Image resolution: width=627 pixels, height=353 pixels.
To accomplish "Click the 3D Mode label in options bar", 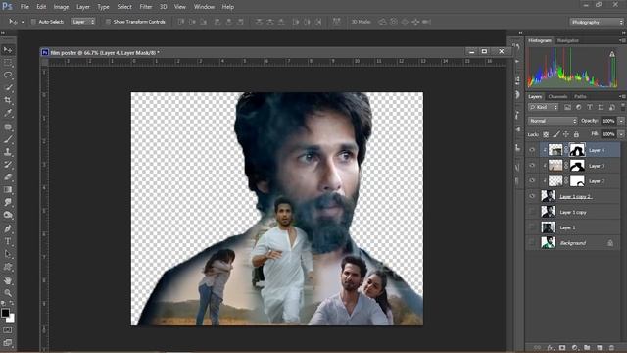I will coord(361,22).
